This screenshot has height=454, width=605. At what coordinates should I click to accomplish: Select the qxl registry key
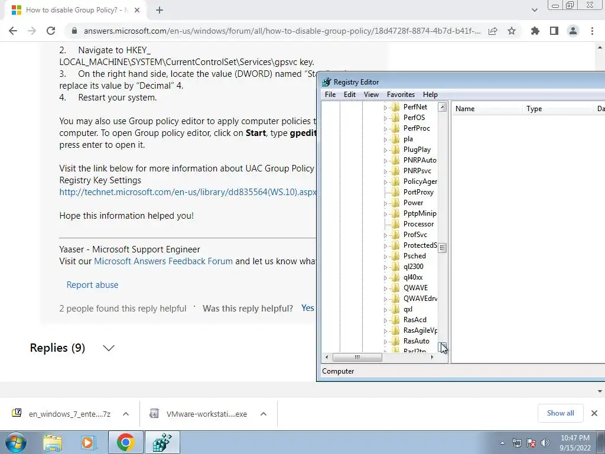click(x=408, y=309)
